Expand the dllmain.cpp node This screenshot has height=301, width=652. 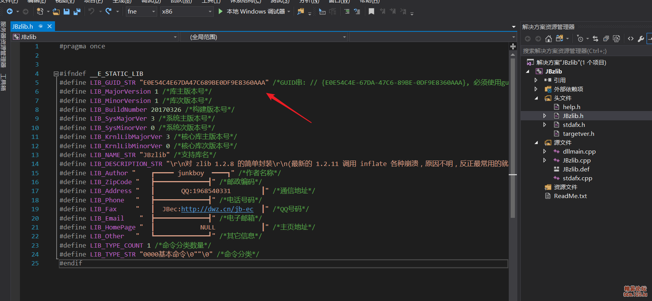545,151
